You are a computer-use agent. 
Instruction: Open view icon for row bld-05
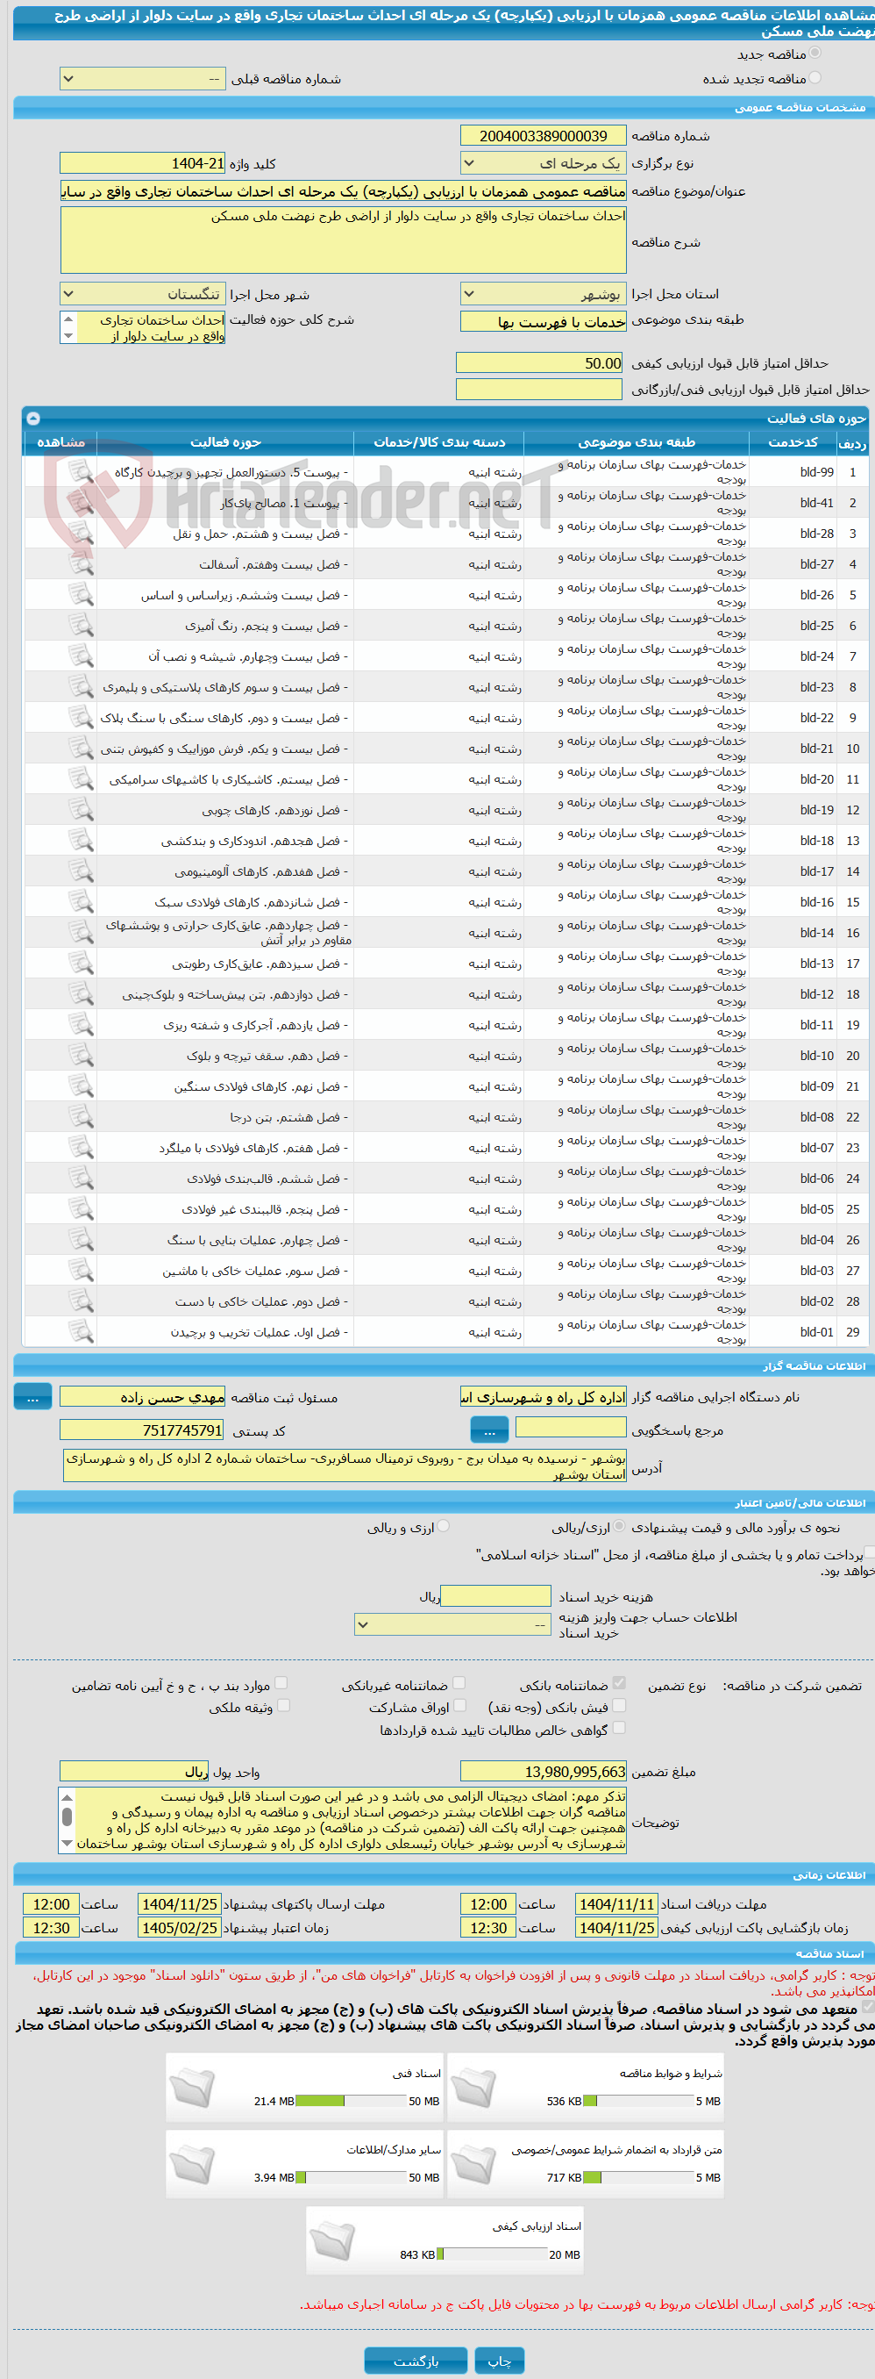[x=82, y=1209]
